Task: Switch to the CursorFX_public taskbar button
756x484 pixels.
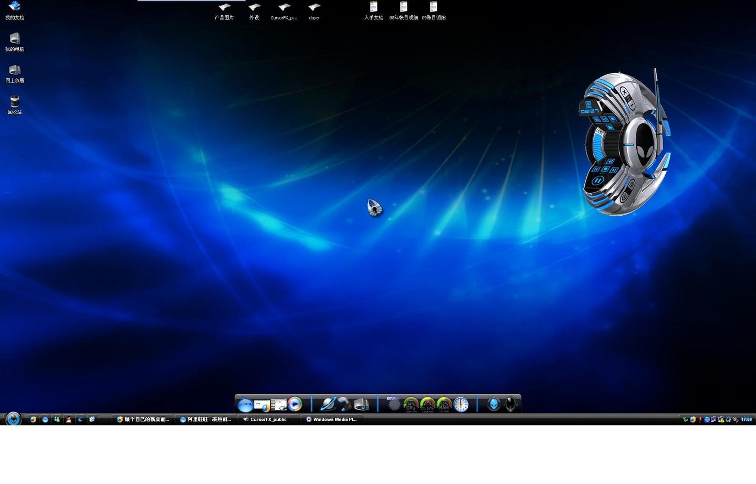Action: click(269, 419)
